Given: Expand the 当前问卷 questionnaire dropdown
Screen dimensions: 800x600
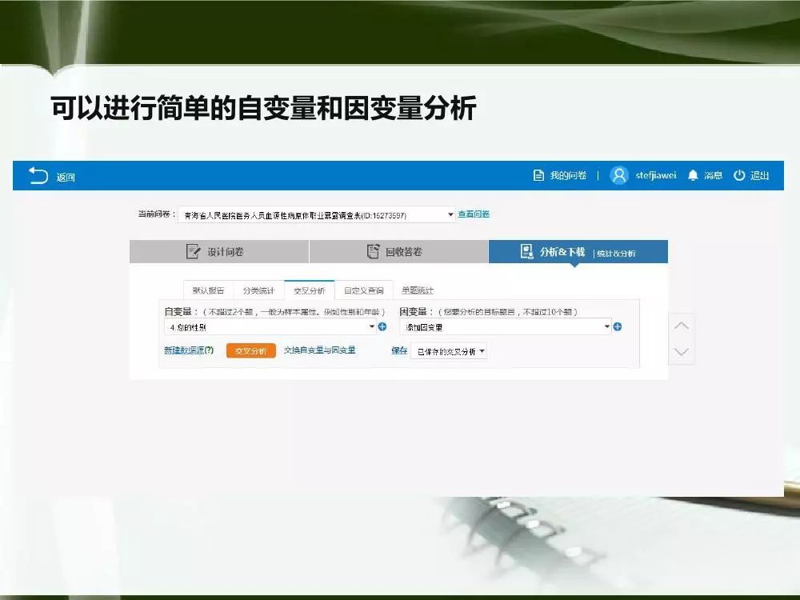Looking at the screenshot, I should (x=450, y=214).
